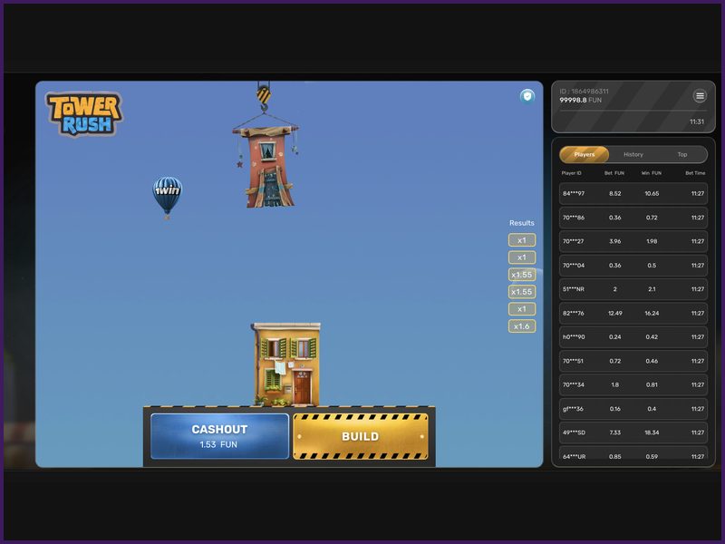Select the Players tab
Image resolution: width=725 pixels, height=544 pixels.
click(584, 154)
